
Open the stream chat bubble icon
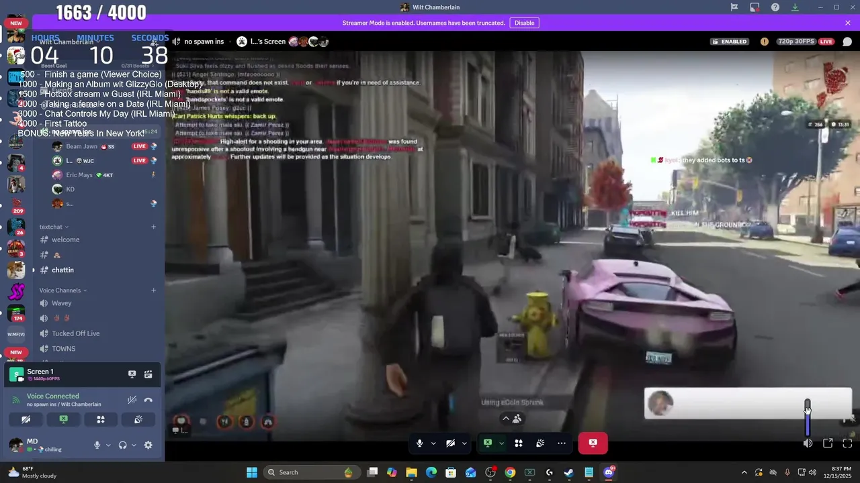tap(846, 42)
